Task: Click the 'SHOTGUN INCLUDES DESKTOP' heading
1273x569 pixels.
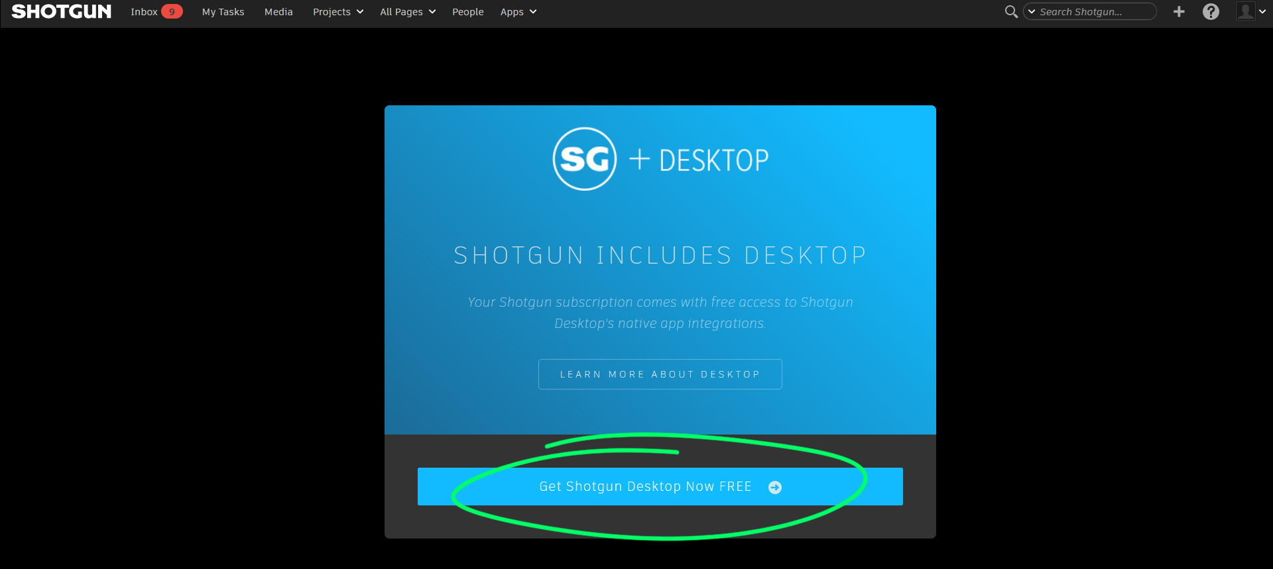Action: (x=660, y=256)
